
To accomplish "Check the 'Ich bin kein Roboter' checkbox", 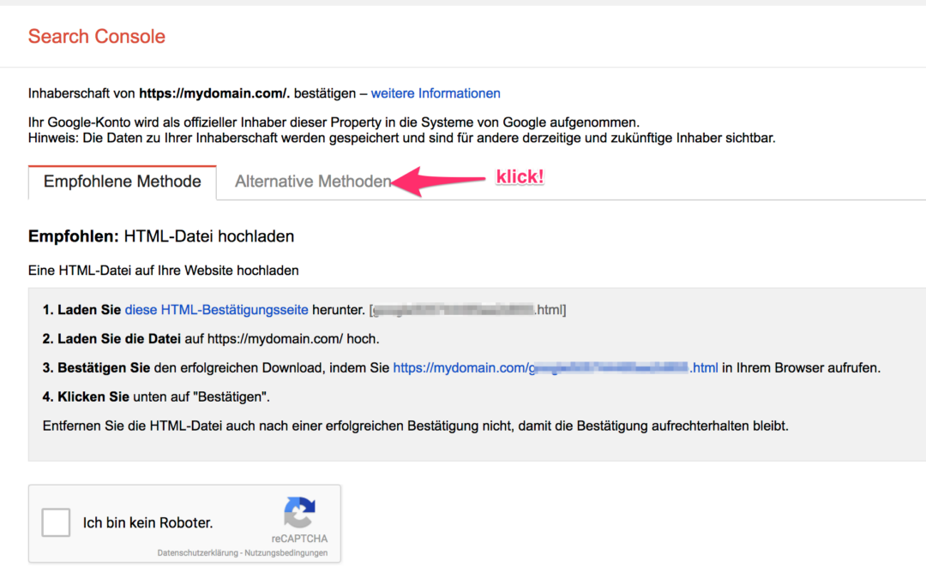I will coord(57,522).
